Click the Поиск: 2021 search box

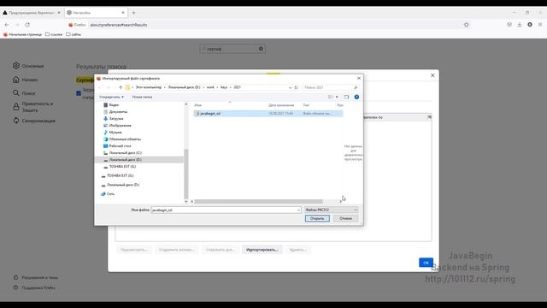331,87
